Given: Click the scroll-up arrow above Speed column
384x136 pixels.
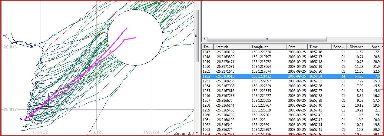Looking at the screenshot, I should point(381,47).
